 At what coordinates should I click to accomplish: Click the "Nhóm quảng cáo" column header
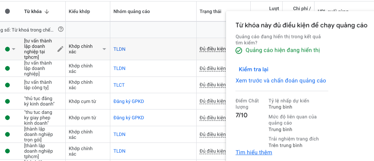[131, 12]
